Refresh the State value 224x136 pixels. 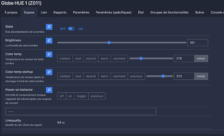[x=49, y=27]
